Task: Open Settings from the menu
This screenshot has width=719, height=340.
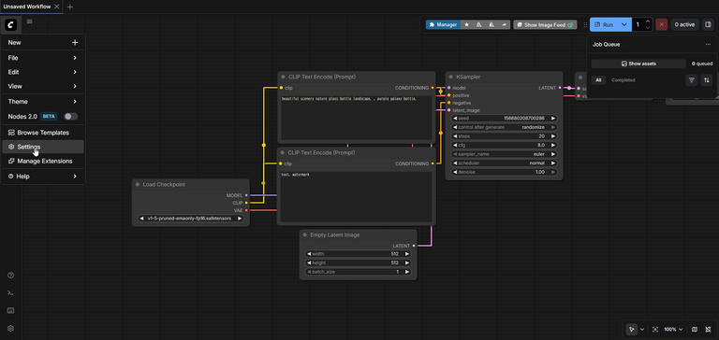Action: pyautogui.click(x=43, y=147)
